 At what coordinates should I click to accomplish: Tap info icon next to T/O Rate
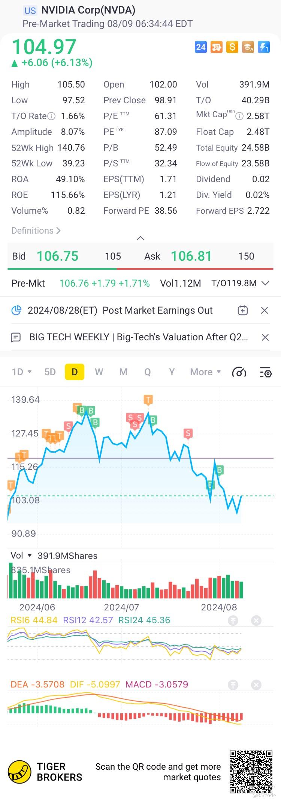pyautogui.click(x=52, y=116)
